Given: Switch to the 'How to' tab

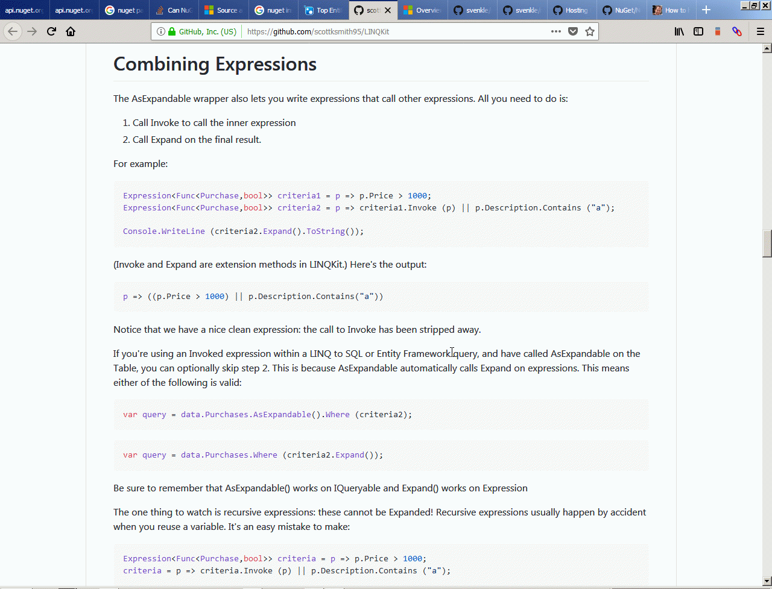Looking at the screenshot, I should tap(672, 10).
